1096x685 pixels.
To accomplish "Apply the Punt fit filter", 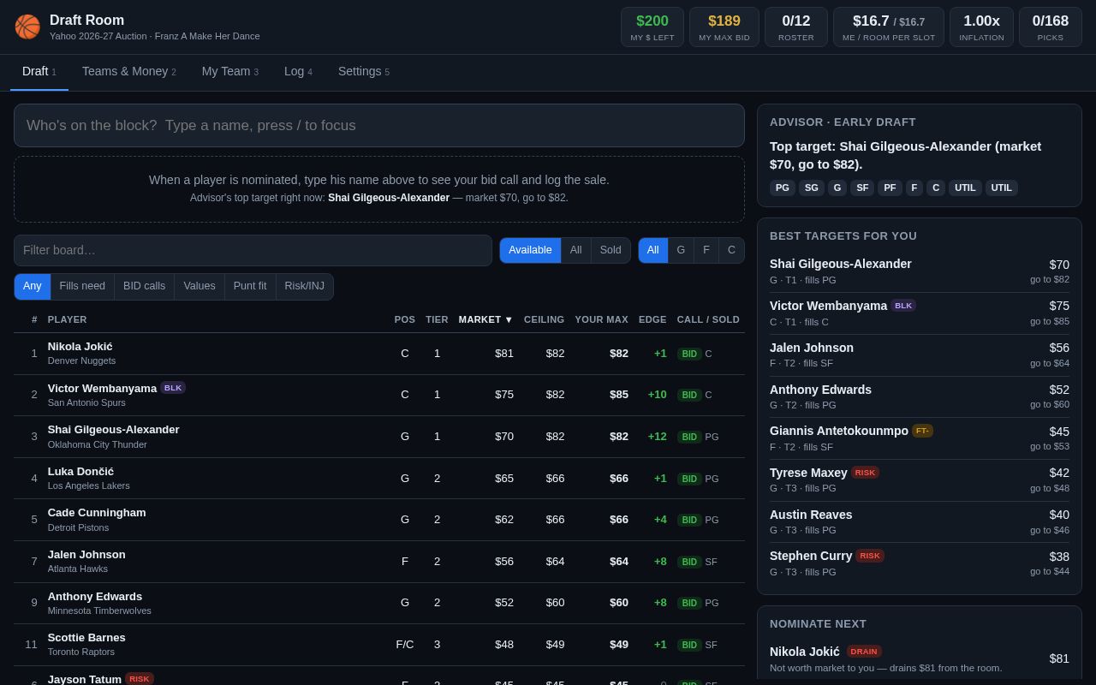I will click(250, 286).
